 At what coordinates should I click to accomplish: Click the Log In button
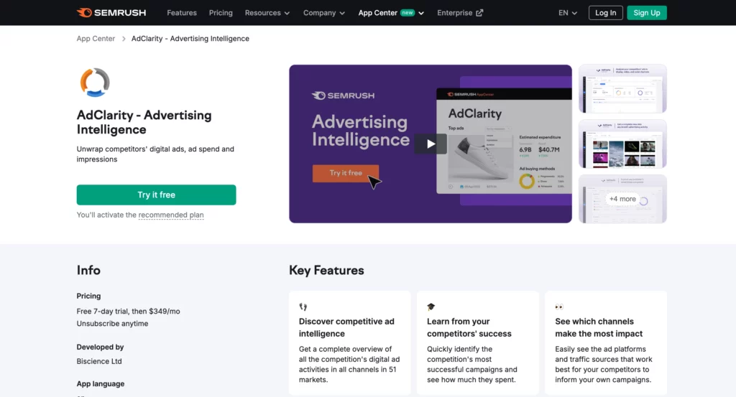(x=605, y=13)
